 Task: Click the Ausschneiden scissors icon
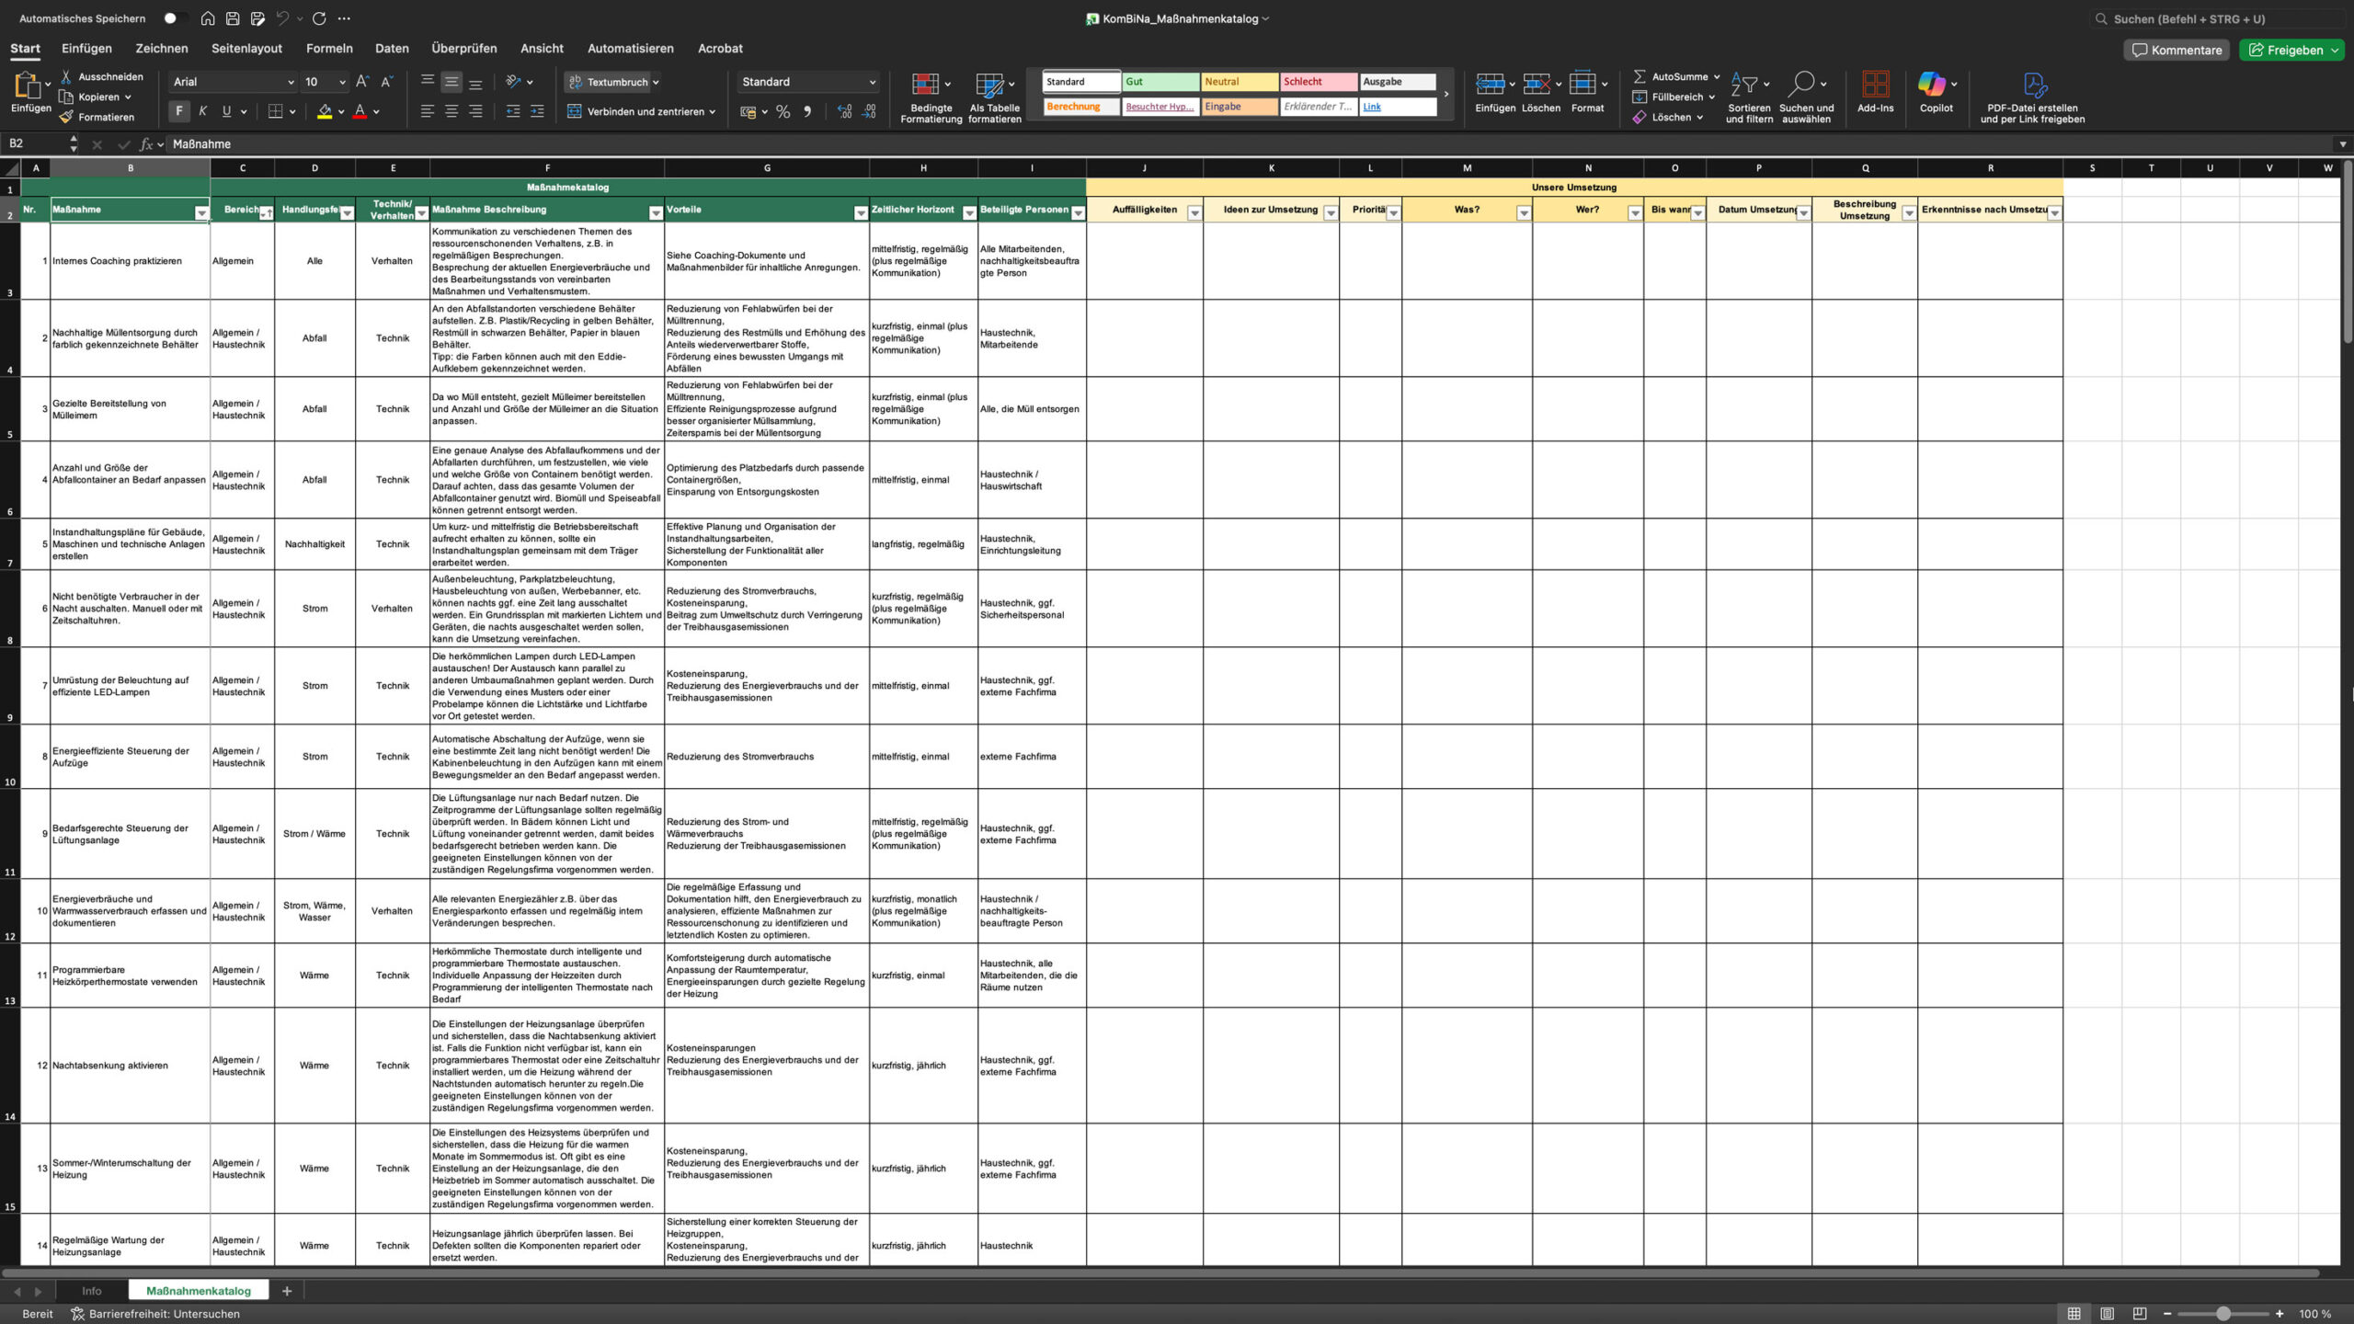(66, 76)
